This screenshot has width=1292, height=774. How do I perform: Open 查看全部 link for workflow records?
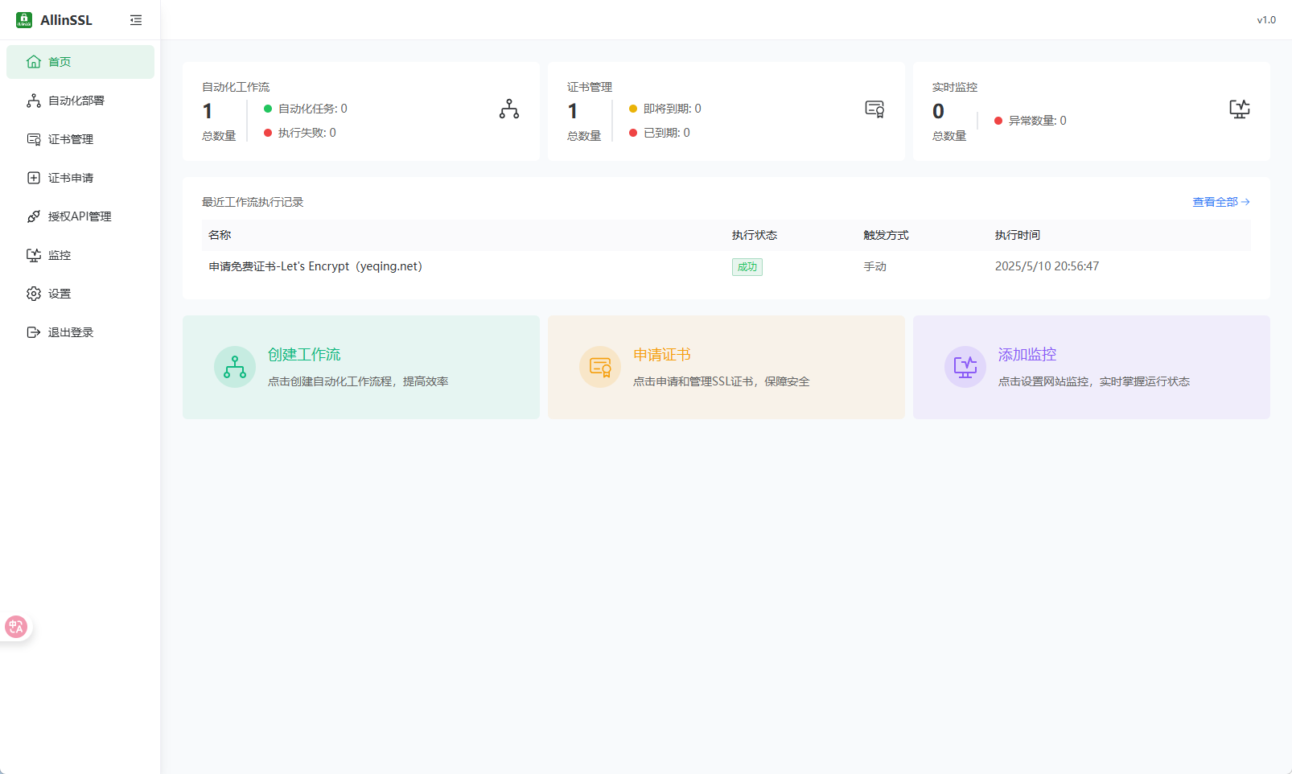point(1220,202)
